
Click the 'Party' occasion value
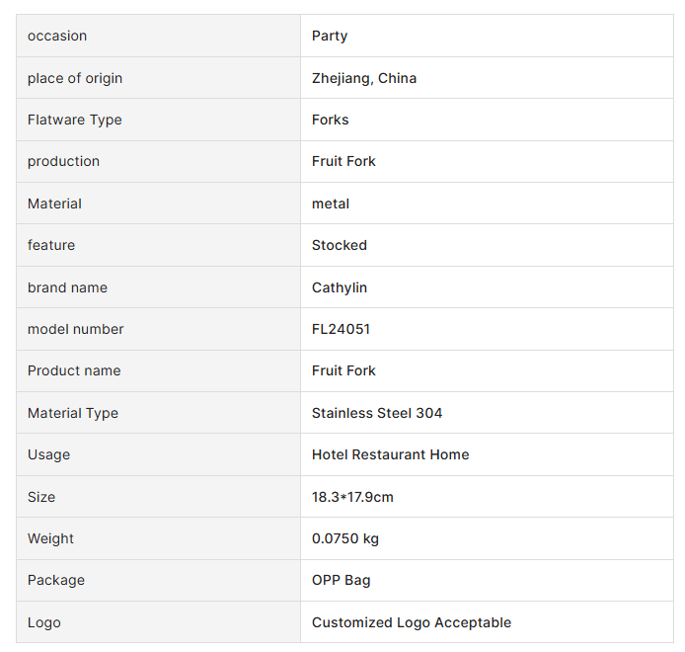pyautogui.click(x=330, y=36)
